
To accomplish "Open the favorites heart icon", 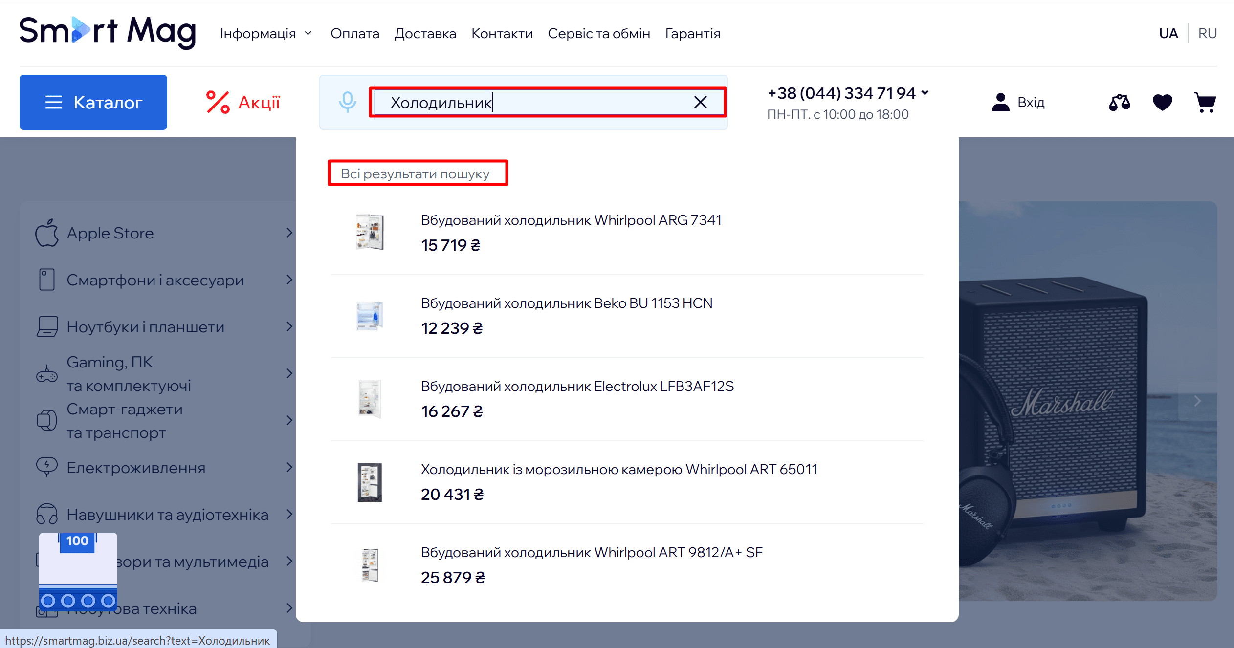I will pos(1162,103).
